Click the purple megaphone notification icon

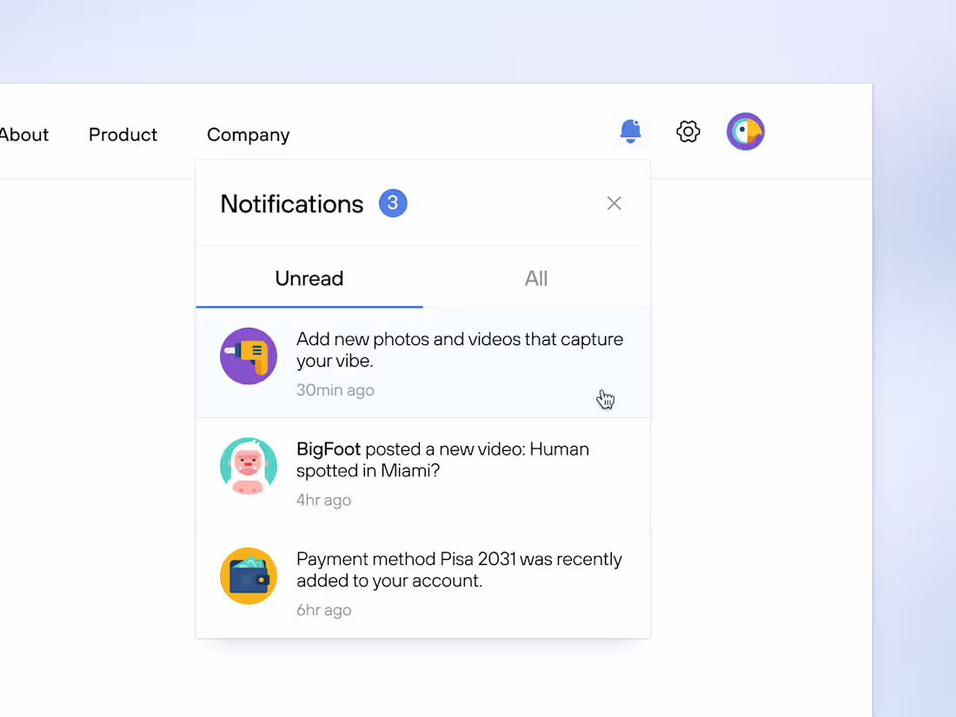(x=249, y=356)
